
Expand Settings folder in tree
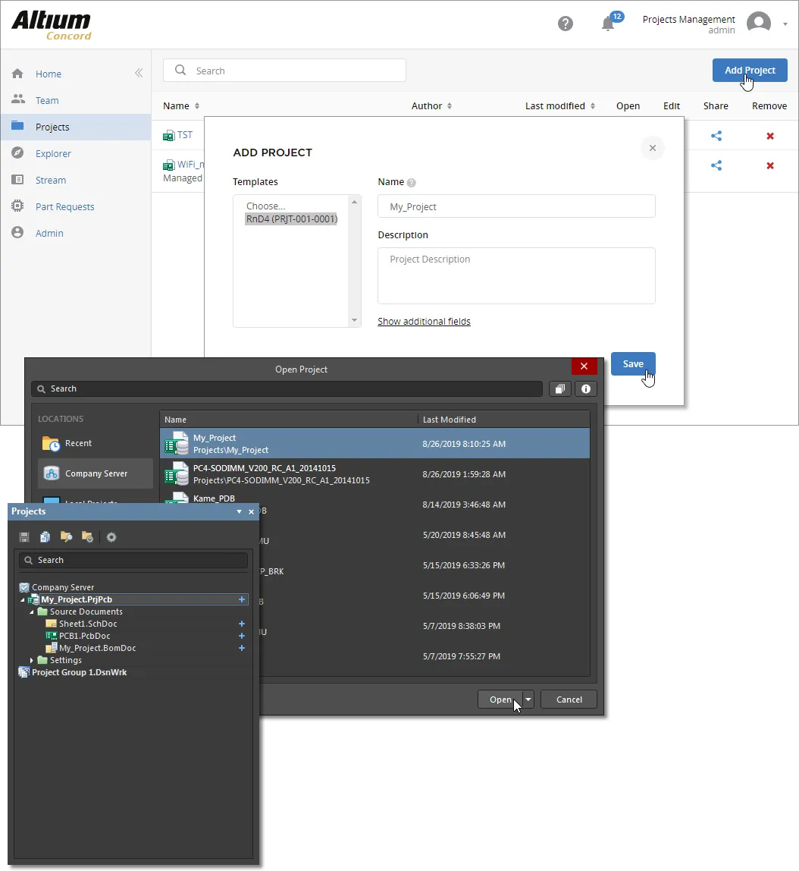[x=32, y=661]
